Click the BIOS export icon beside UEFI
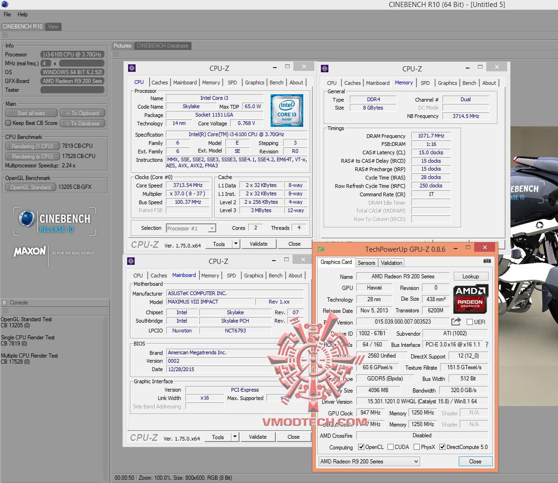The image size is (558, 483). [x=456, y=322]
